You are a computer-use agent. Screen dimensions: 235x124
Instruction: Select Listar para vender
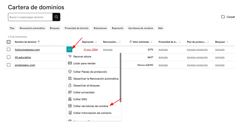pyautogui.click(x=84, y=64)
